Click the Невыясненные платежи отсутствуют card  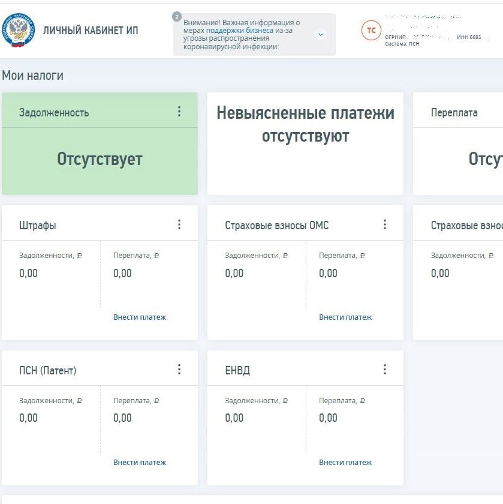pyautogui.click(x=305, y=143)
